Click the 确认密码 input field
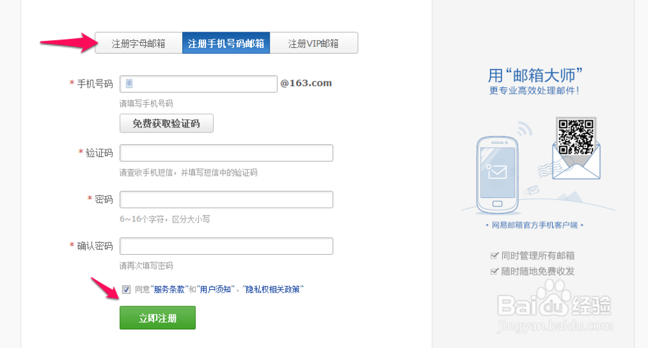 226,246
